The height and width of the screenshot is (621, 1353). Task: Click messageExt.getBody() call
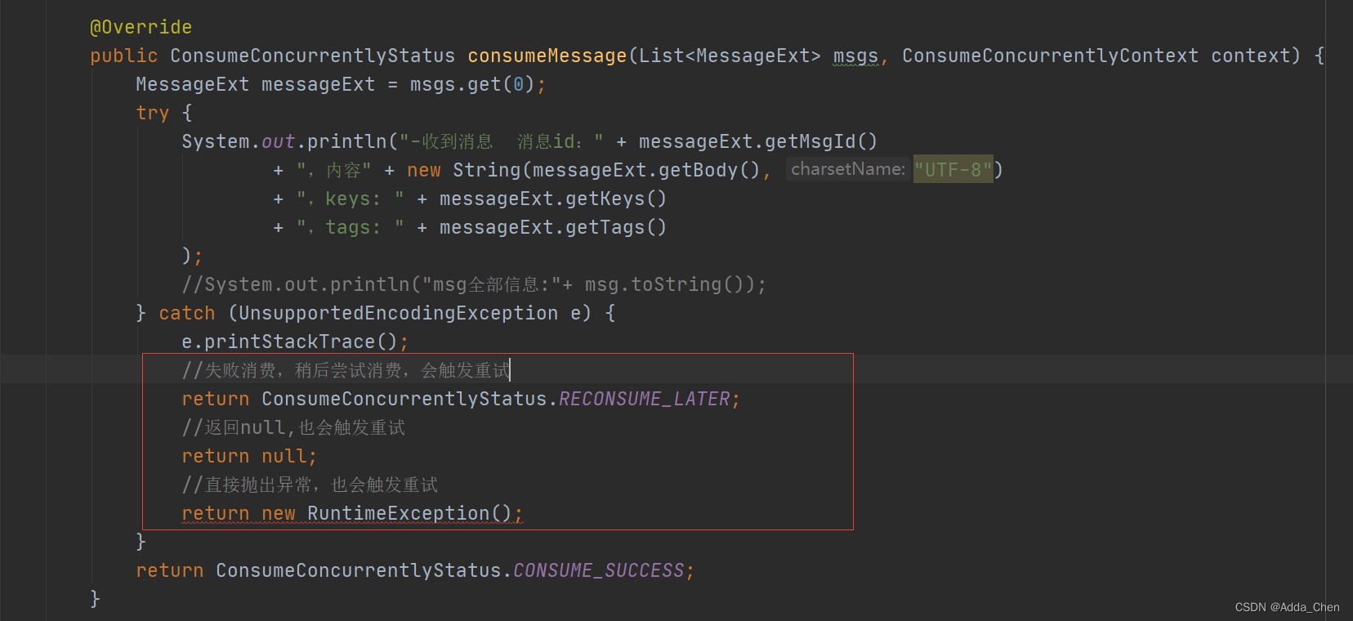(646, 170)
